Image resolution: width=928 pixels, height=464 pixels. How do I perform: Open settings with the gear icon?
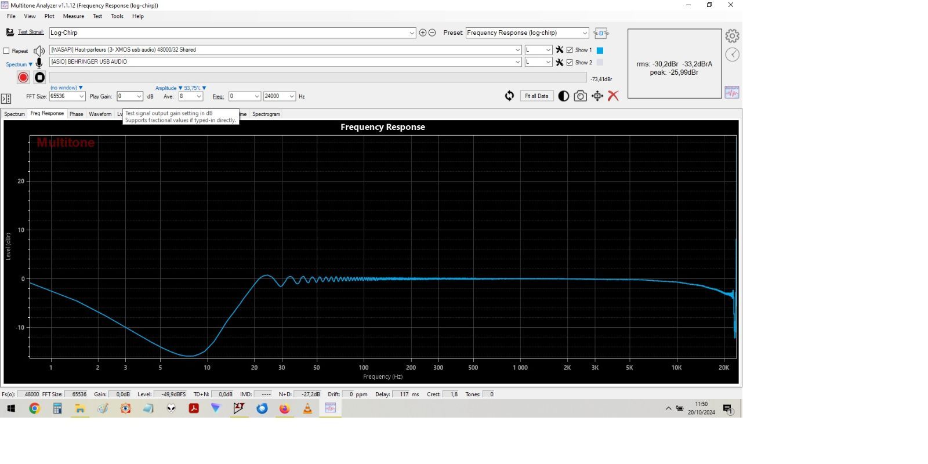click(732, 36)
